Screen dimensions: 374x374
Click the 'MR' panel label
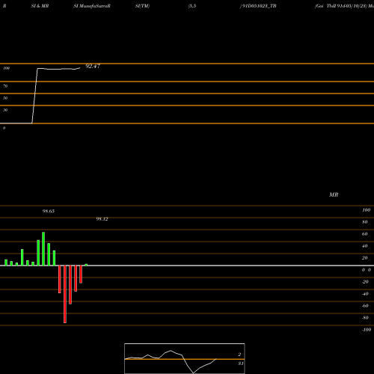tap(334, 194)
